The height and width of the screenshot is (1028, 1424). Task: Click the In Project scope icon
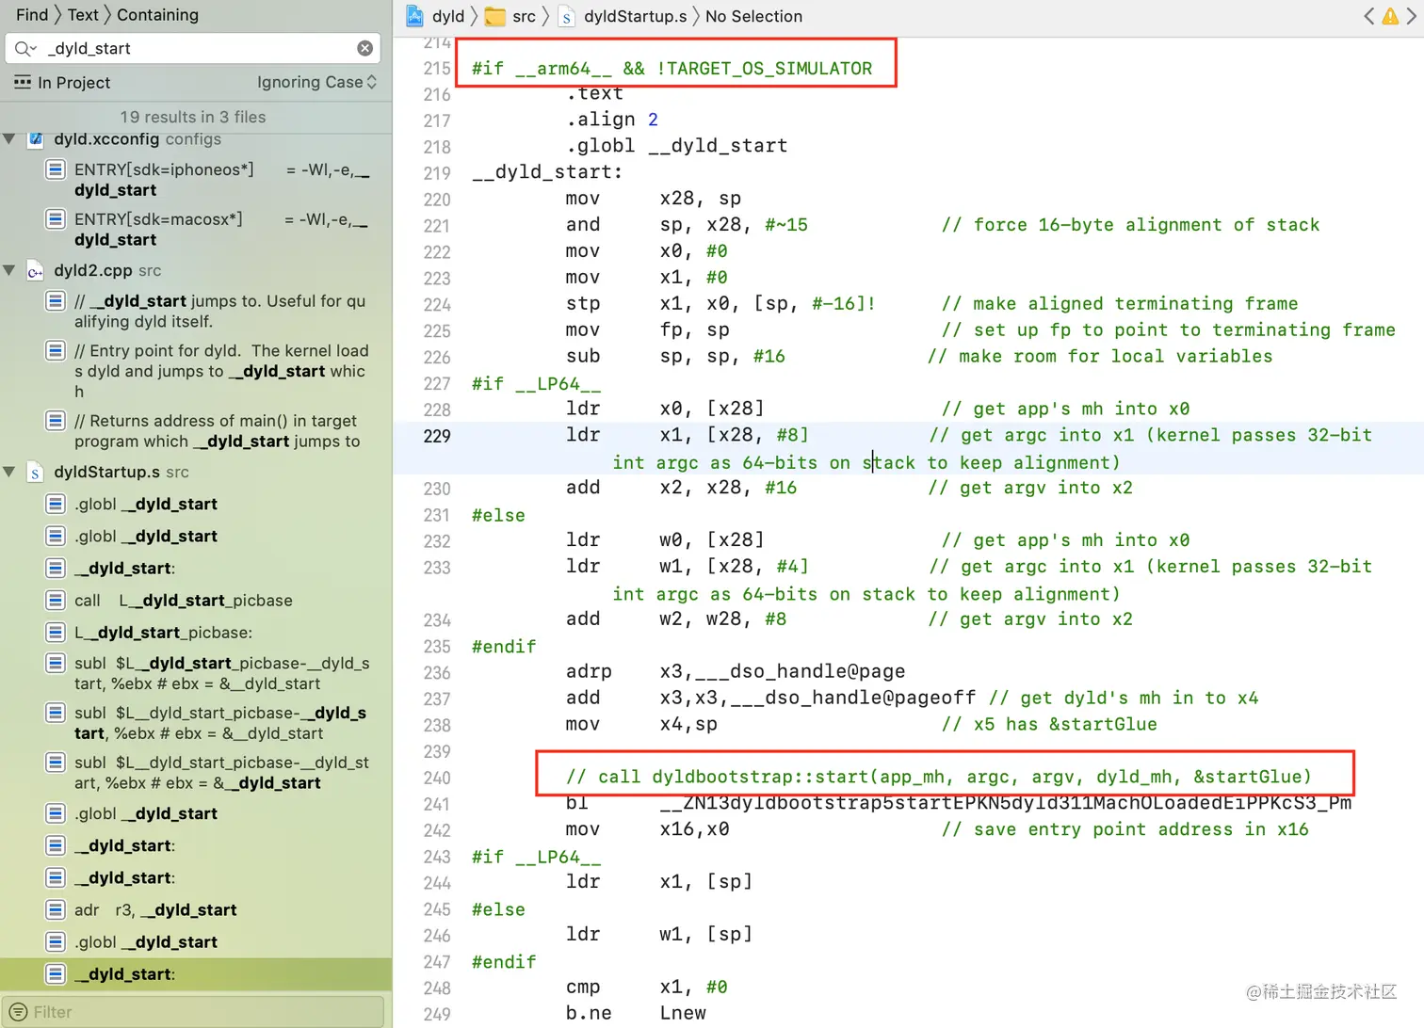point(23,83)
